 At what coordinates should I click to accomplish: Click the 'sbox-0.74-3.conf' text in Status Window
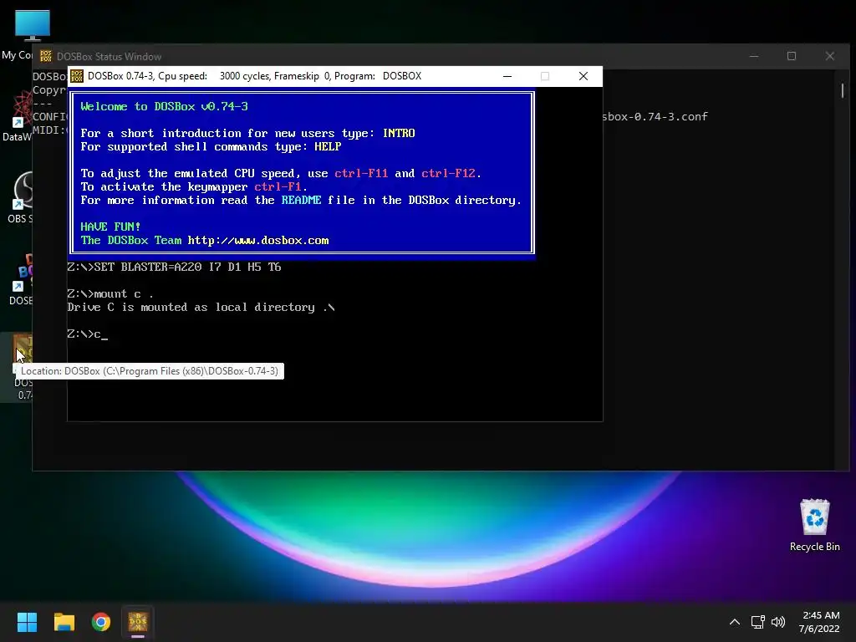(x=655, y=116)
